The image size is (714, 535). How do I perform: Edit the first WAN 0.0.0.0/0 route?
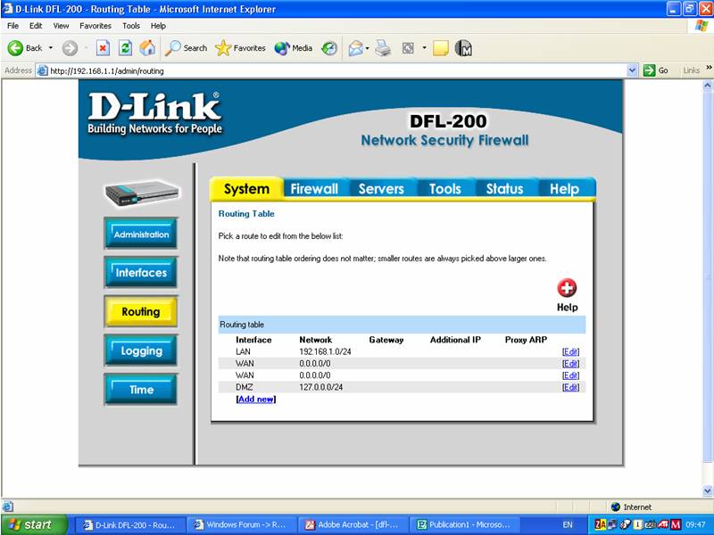(x=570, y=364)
